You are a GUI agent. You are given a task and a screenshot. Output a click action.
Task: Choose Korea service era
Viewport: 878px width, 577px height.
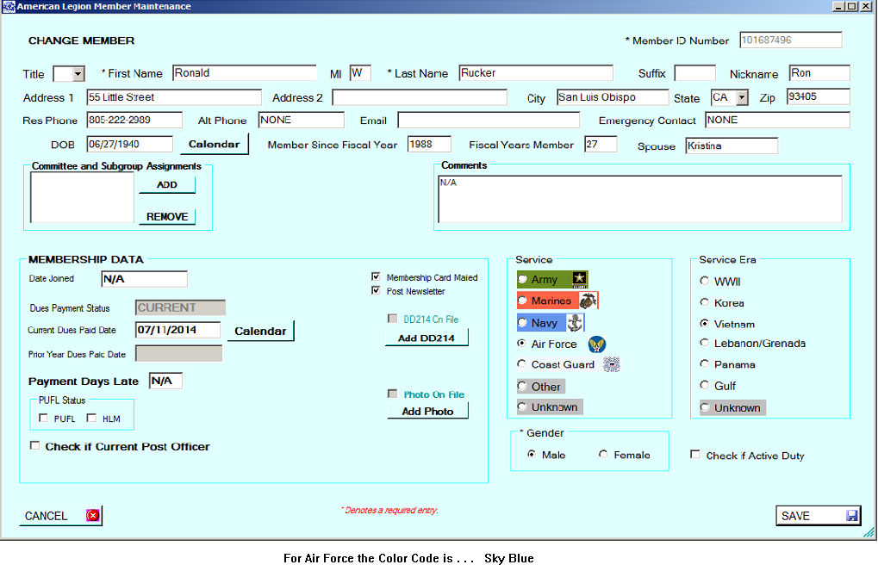705,301
